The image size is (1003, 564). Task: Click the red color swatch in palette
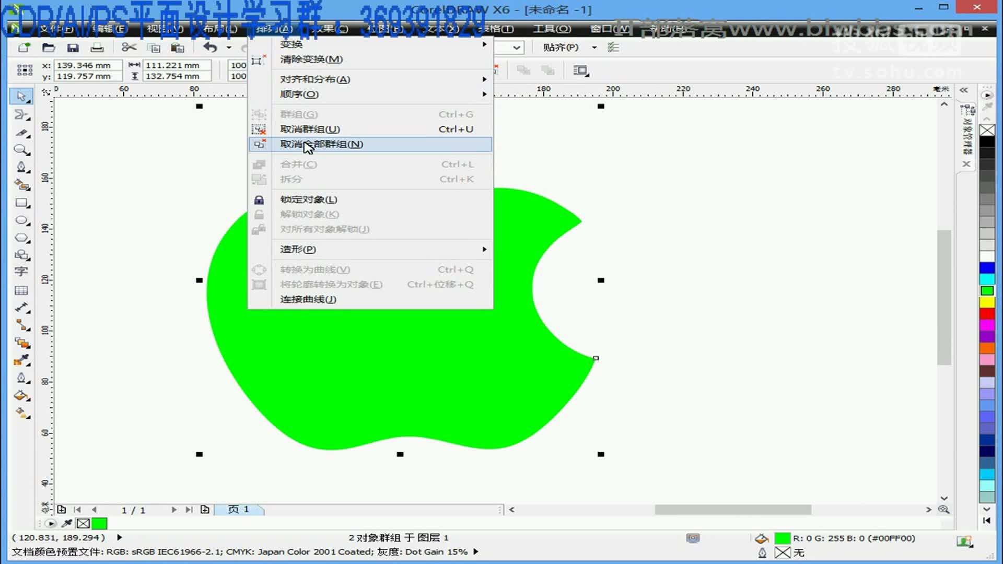pyautogui.click(x=987, y=313)
